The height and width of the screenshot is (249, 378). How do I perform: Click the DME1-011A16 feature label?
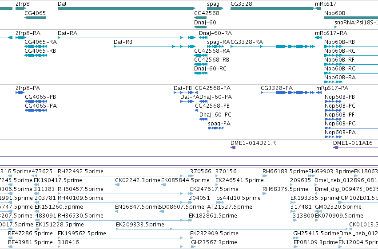click(353, 143)
